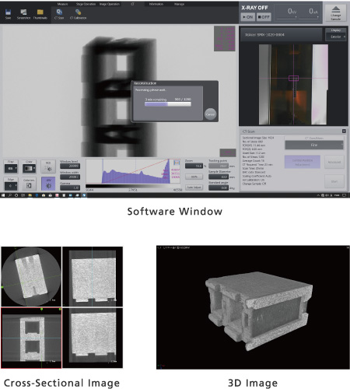Select the circular axial cross-section view
Viewport: 350px width, 389px height.
pos(31,276)
